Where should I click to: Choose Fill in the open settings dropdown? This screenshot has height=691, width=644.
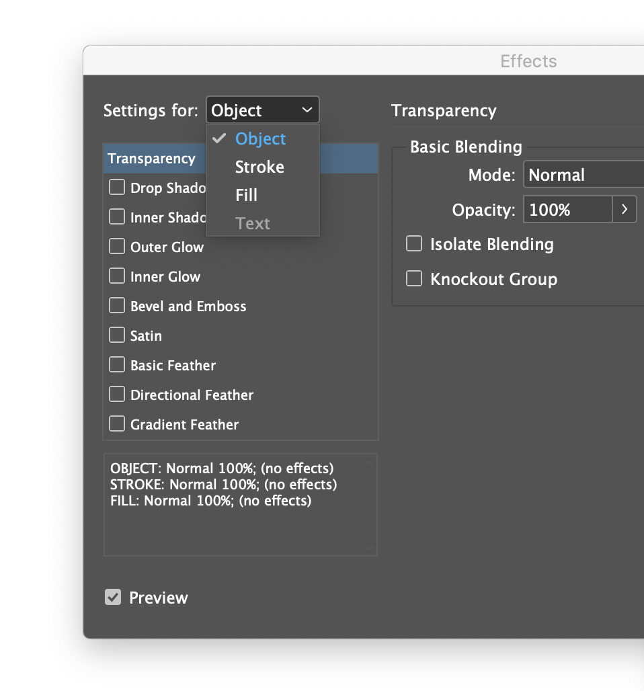(247, 195)
